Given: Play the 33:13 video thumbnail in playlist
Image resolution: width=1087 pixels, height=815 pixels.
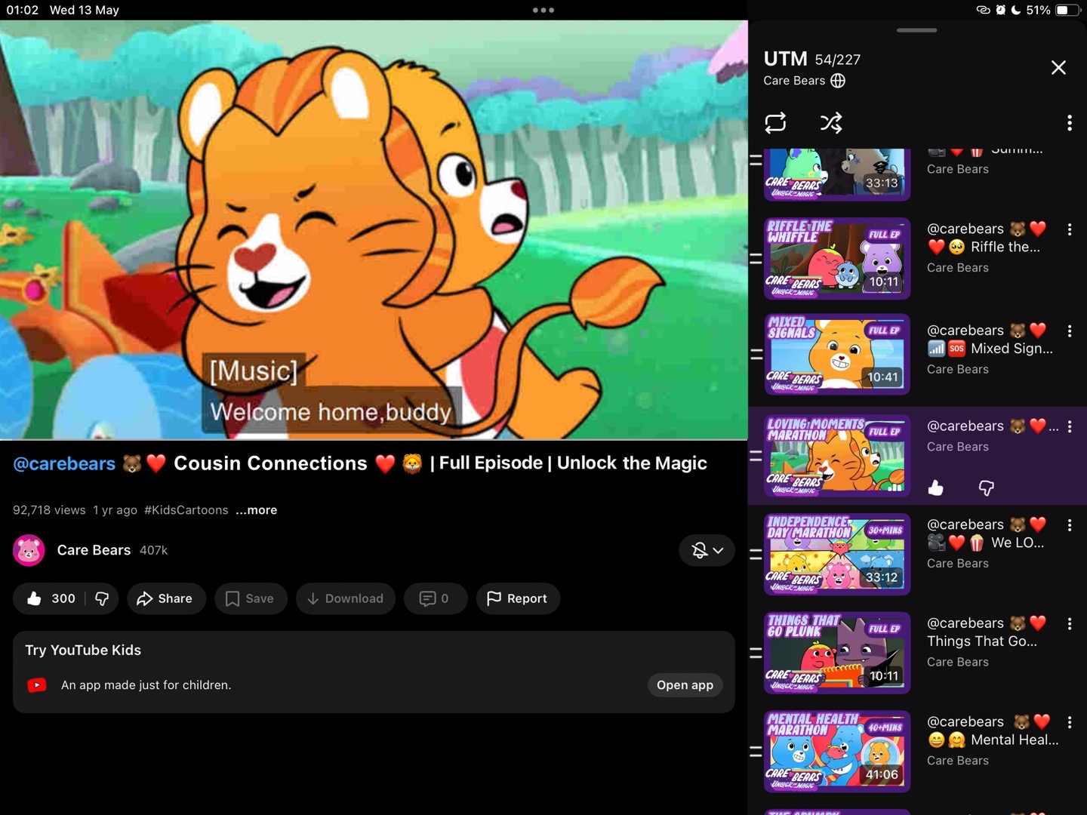Looking at the screenshot, I should [x=837, y=175].
